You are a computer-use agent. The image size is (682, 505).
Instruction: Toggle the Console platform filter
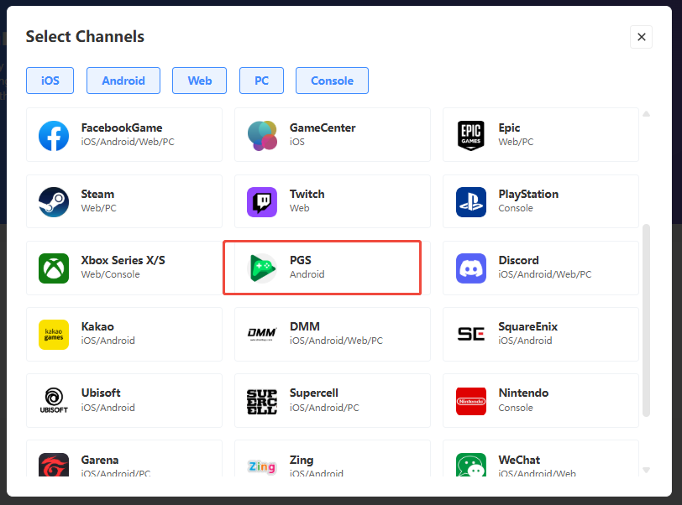coord(333,81)
